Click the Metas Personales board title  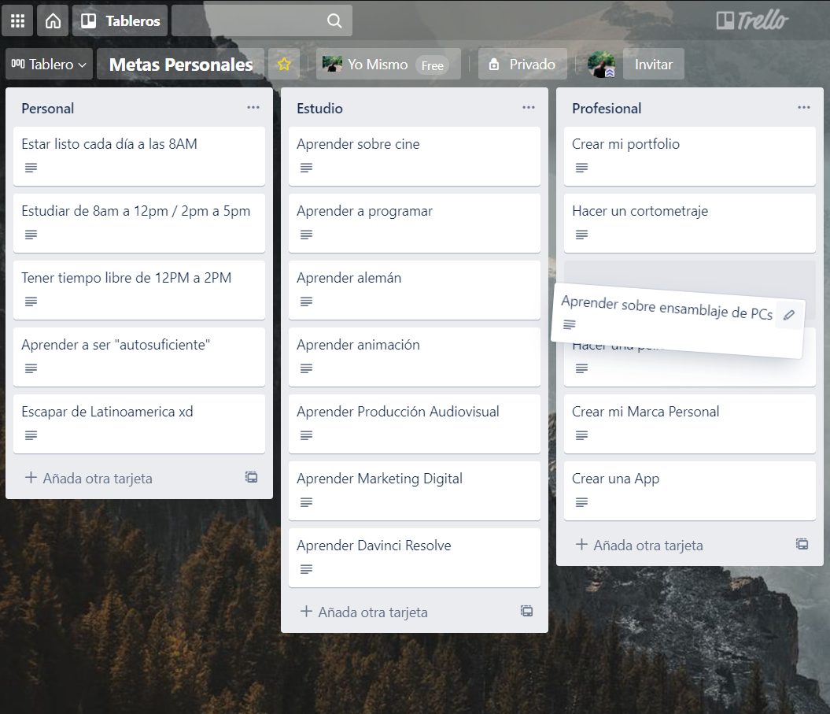tap(180, 64)
